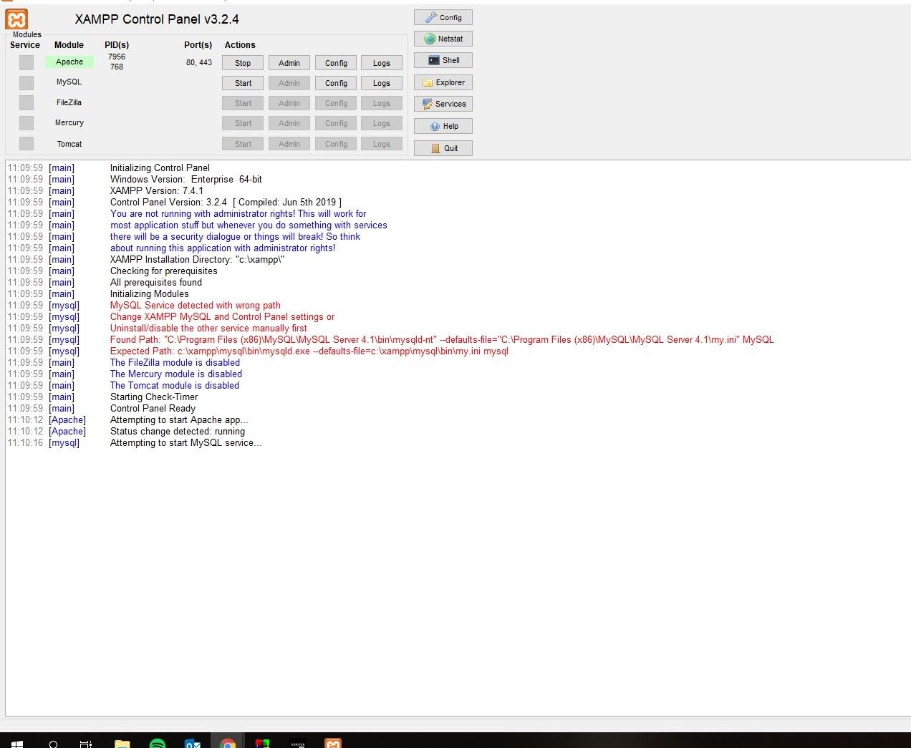Click the XAMPP taskbar icon
The height and width of the screenshot is (748, 911).
coord(333,744)
